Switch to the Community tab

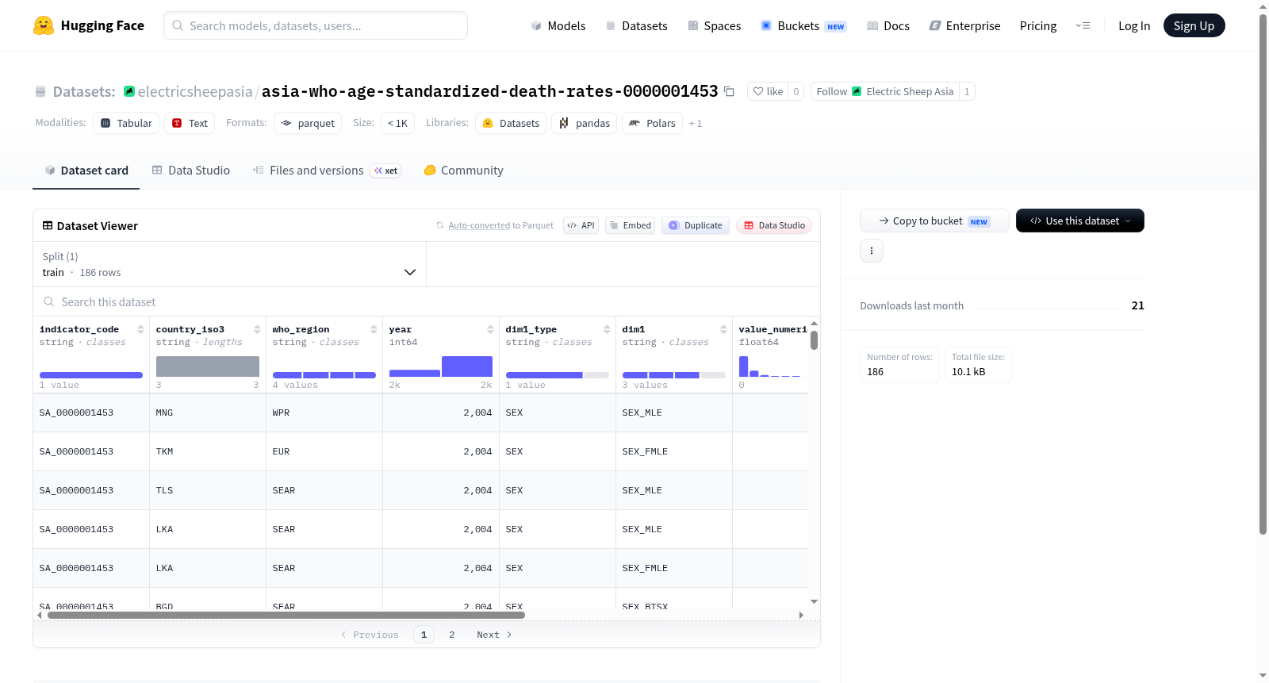[x=463, y=171]
